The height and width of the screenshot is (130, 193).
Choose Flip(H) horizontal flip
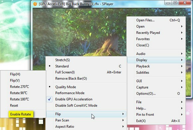coord(23,74)
